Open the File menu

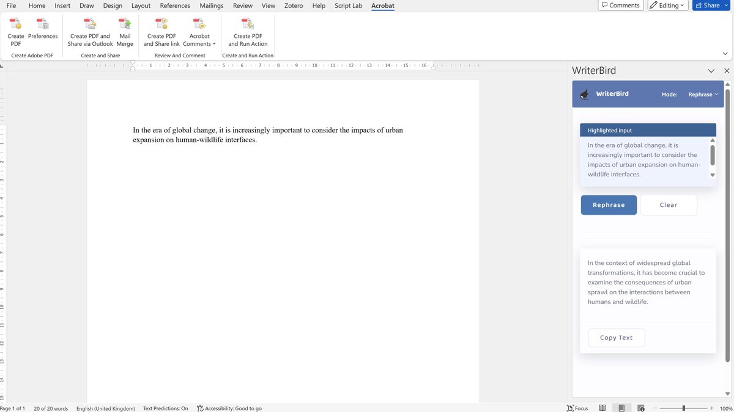[x=10, y=5]
